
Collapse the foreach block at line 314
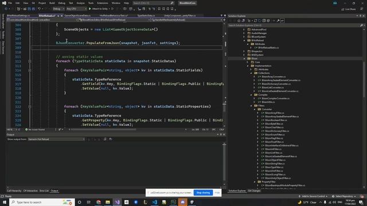(x=30, y=70)
